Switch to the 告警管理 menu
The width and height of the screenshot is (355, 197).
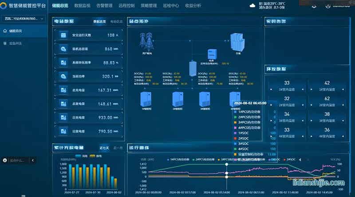[x=104, y=6]
